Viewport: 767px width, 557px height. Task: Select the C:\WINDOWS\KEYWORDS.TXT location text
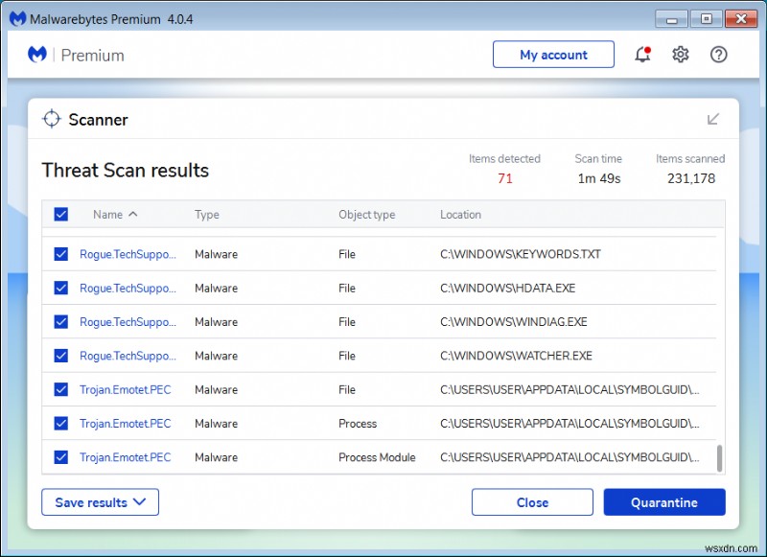click(x=521, y=254)
